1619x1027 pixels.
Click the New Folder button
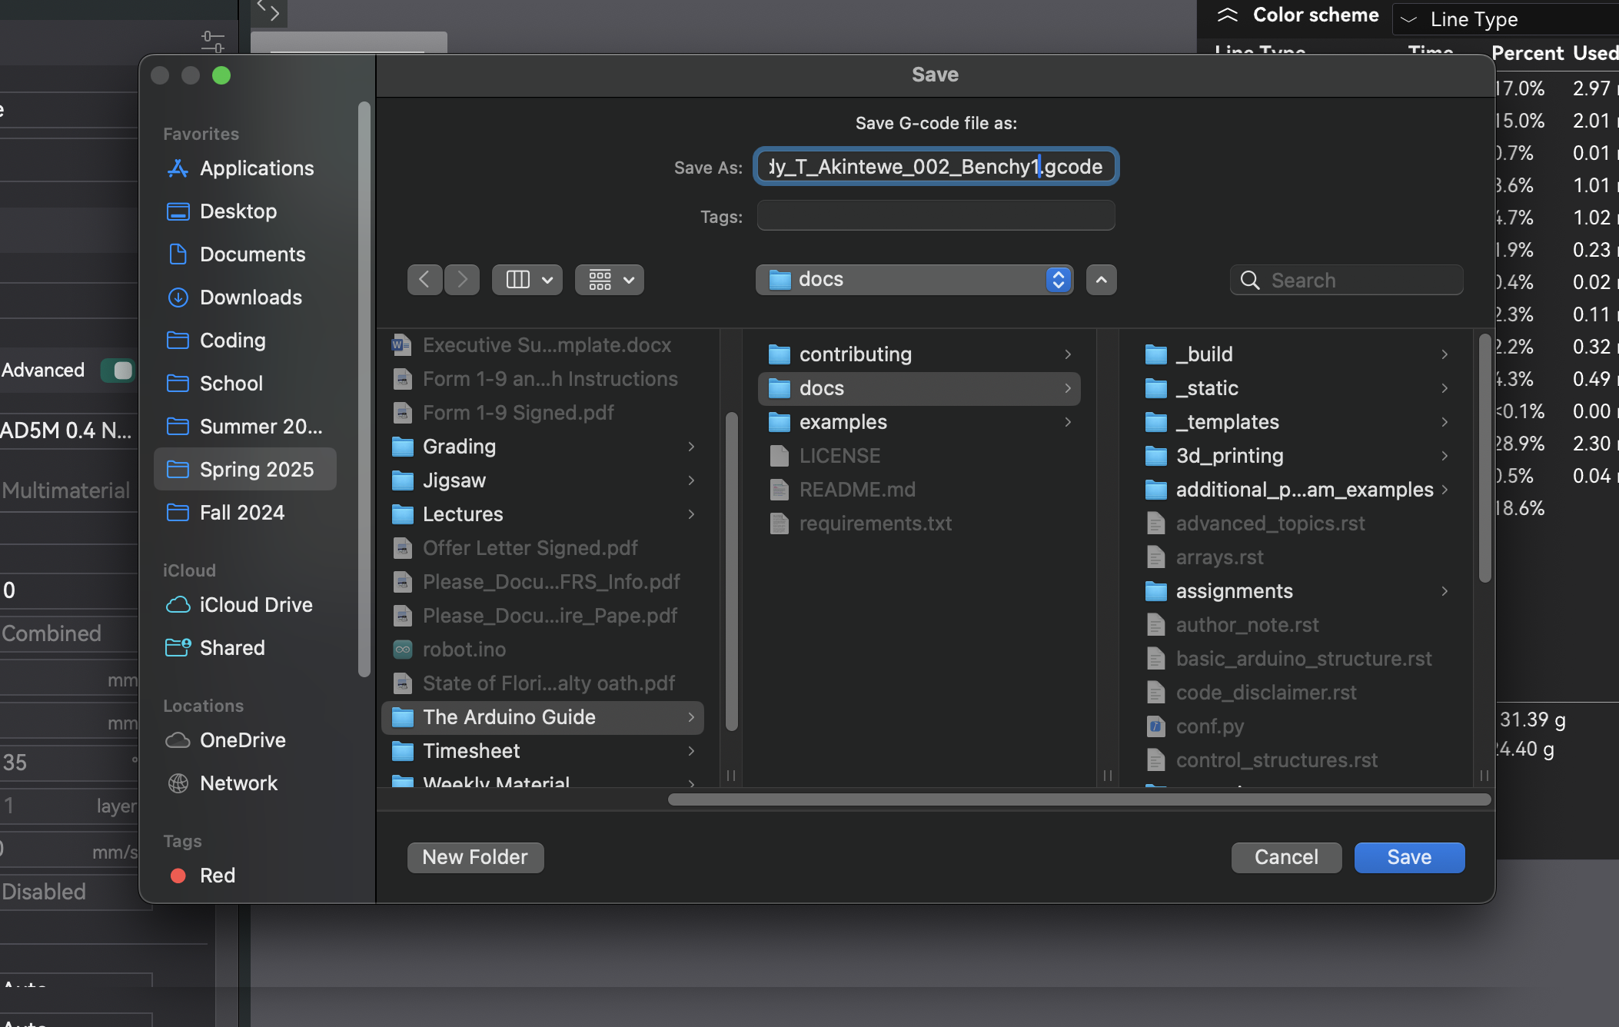(475, 857)
